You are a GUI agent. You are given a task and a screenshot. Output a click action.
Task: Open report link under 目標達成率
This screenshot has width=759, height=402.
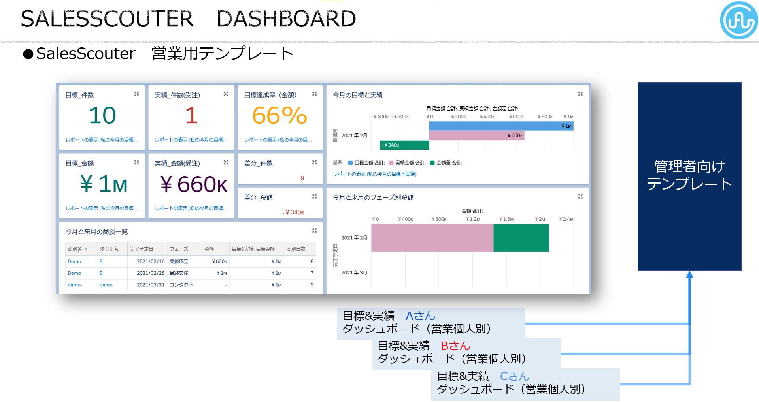coord(278,140)
